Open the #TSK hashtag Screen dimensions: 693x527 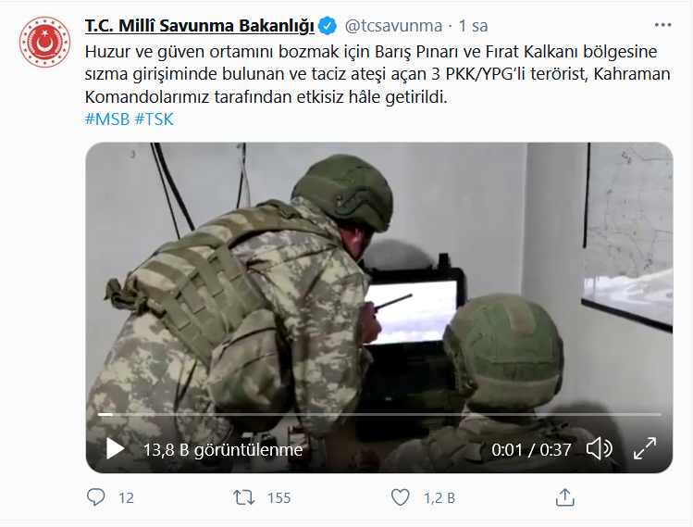point(155,119)
